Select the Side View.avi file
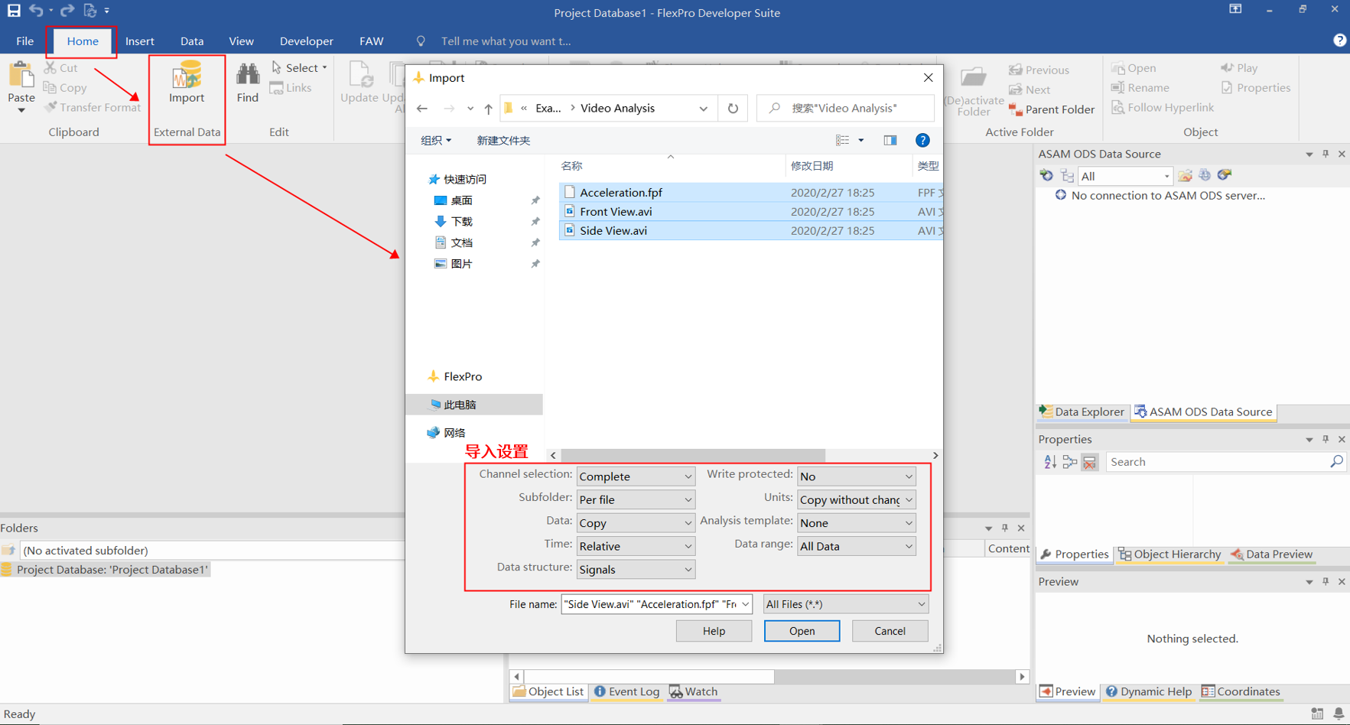 tap(751, 231)
